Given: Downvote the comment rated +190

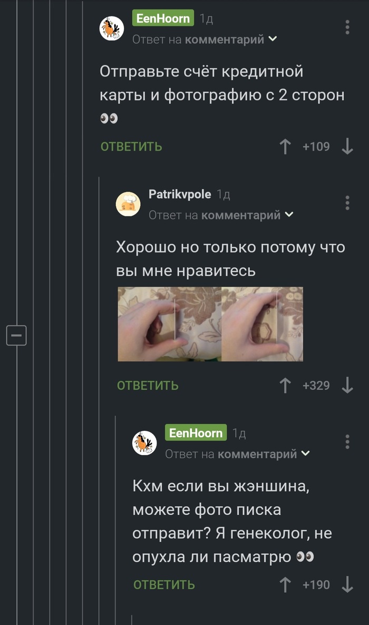Looking at the screenshot, I should click(x=347, y=585).
